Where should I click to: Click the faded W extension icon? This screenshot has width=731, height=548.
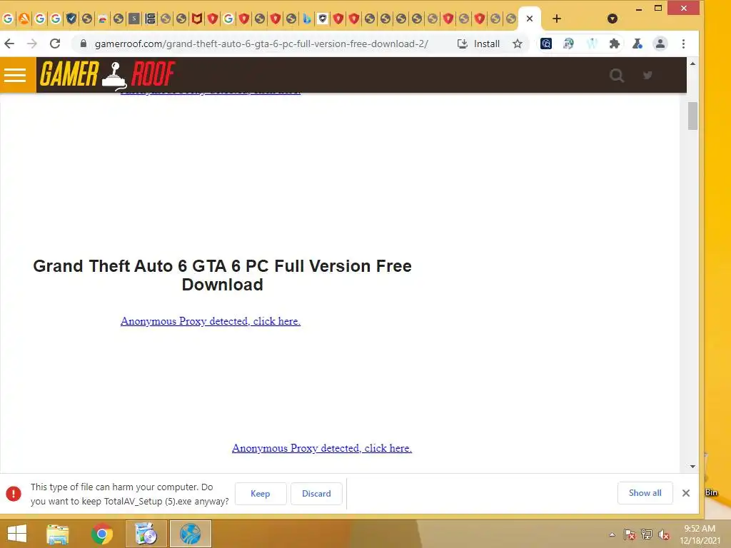[592, 44]
